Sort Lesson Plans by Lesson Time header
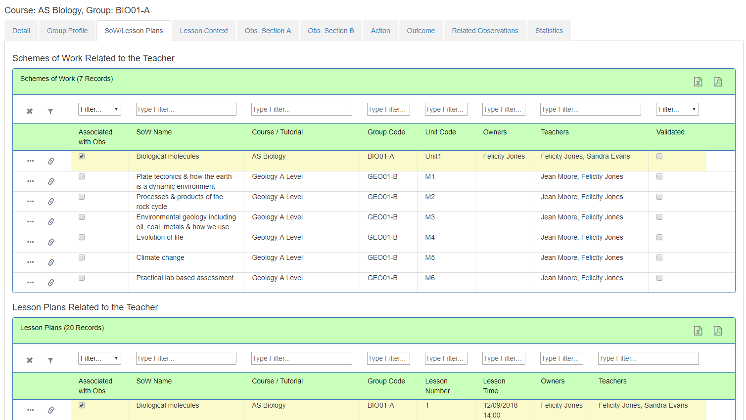746x420 pixels. pyautogui.click(x=494, y=386)
